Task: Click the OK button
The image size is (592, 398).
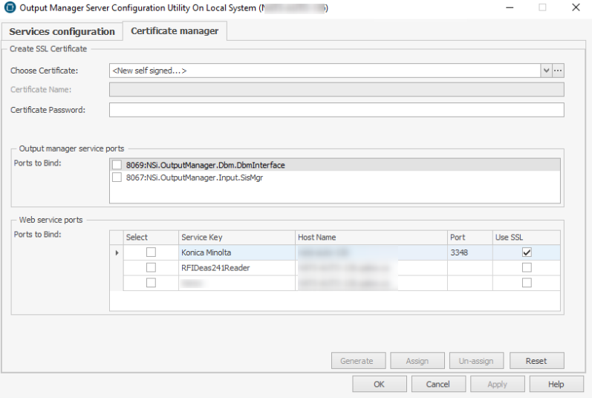Action: [x=379, y=384]
